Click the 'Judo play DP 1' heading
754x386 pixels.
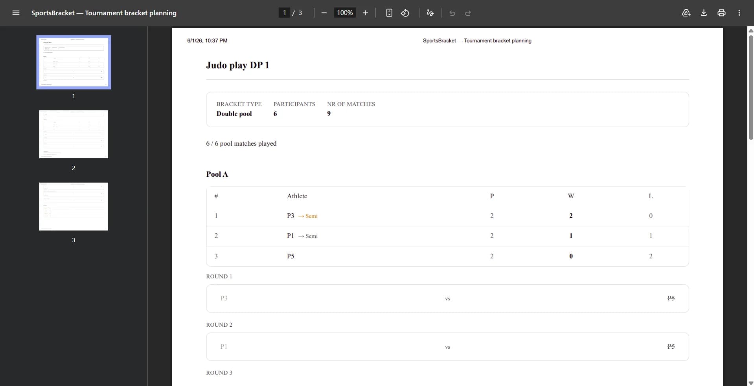point(237,65)
